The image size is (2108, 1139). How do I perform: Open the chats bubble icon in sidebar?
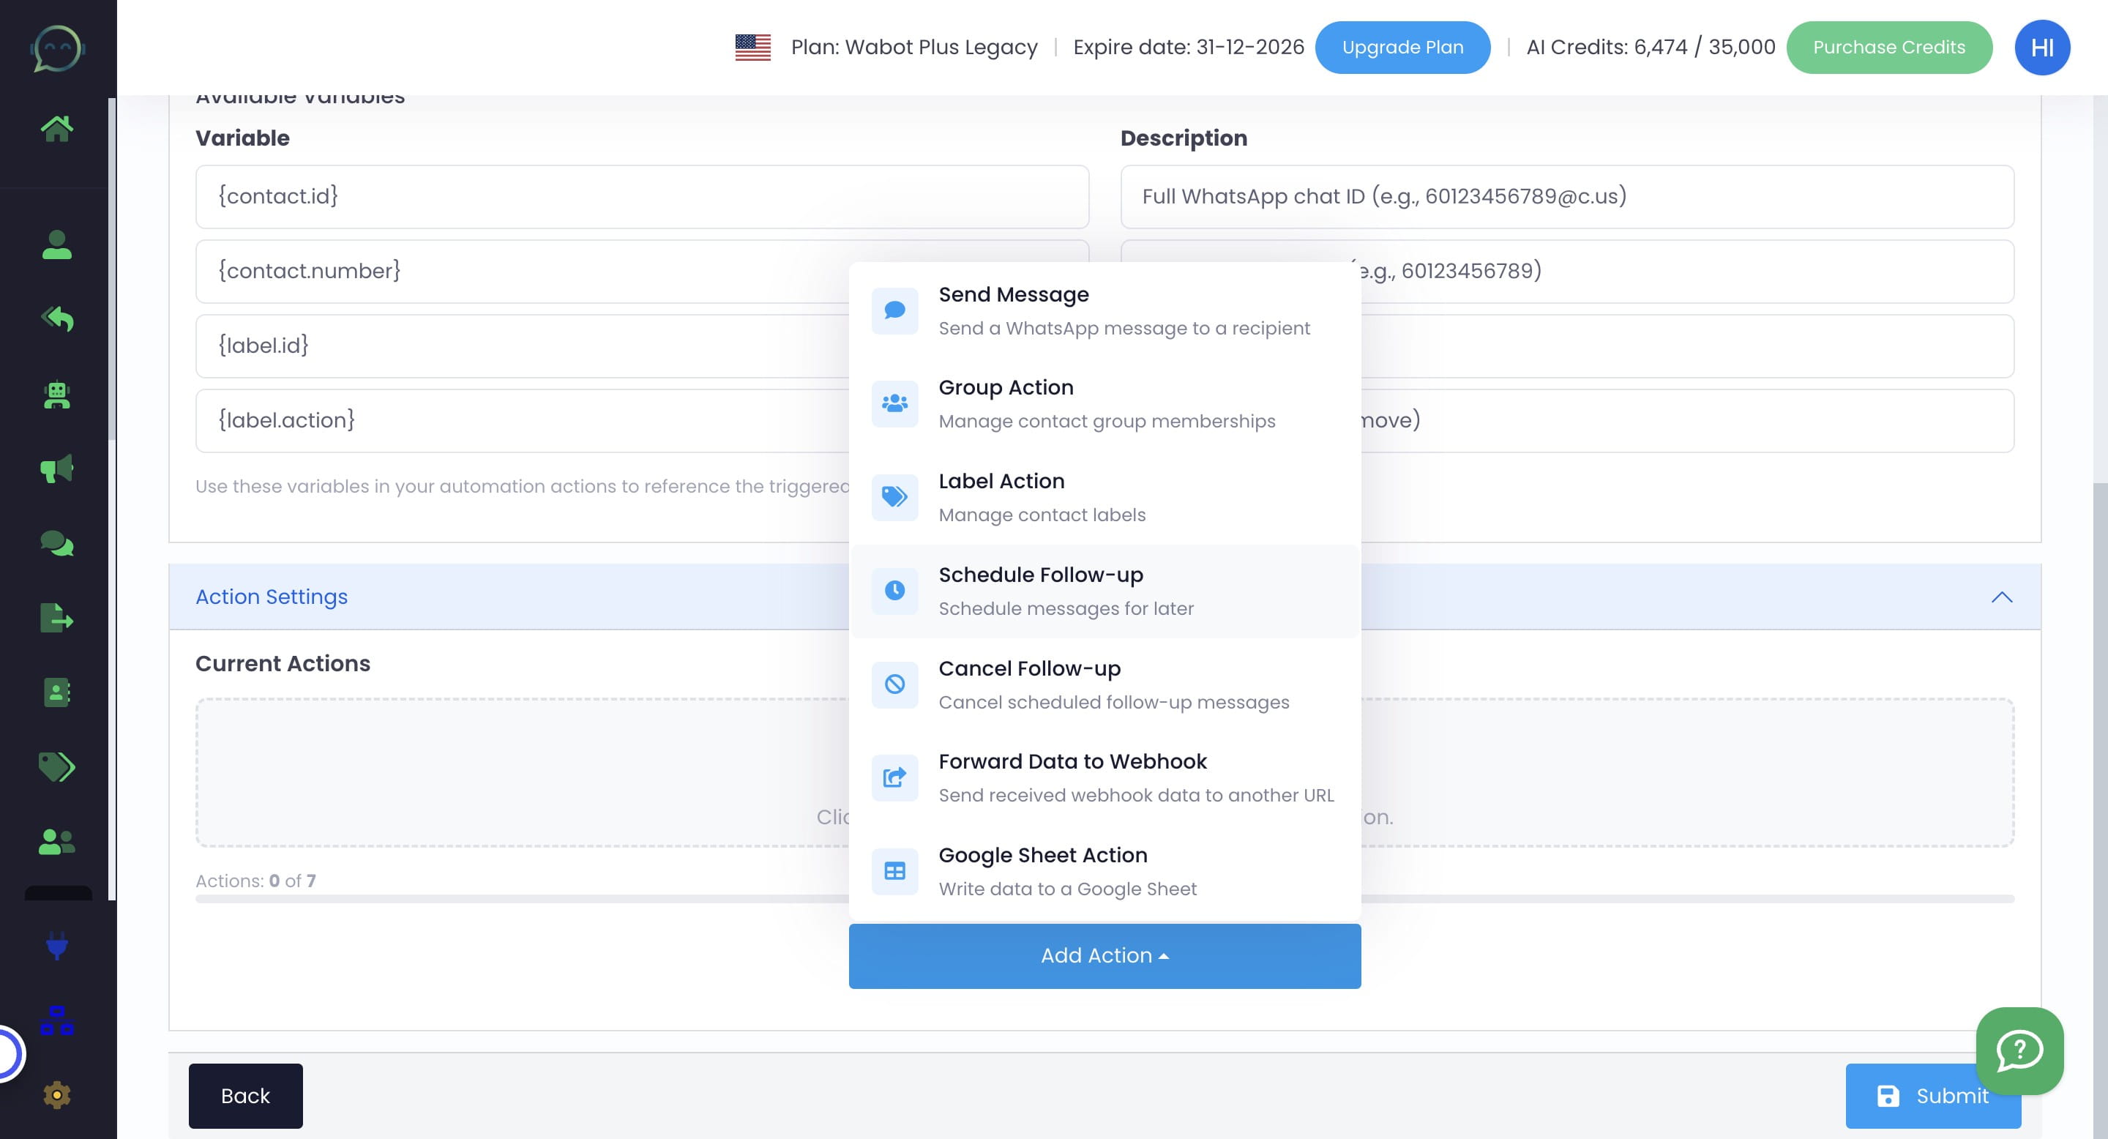pos(57,542)
